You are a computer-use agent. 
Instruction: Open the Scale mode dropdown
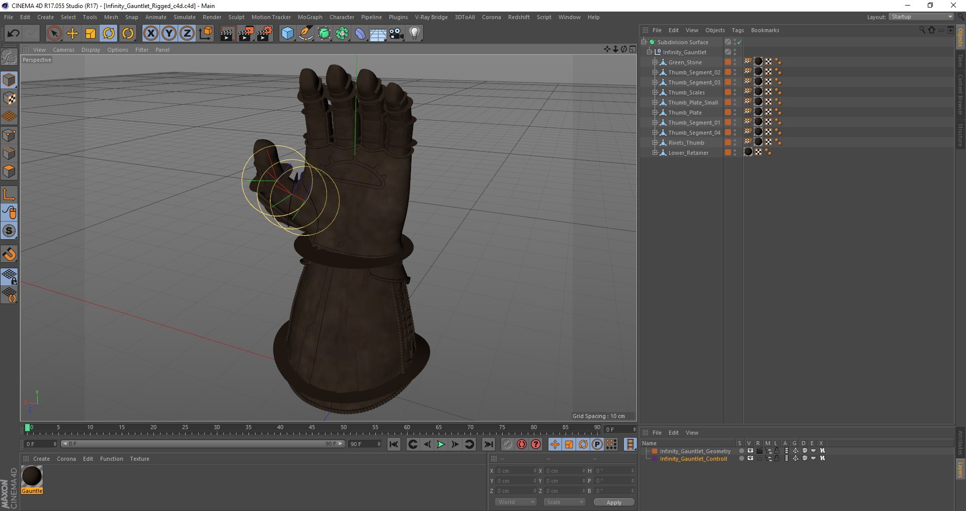[x=565, y=502]
